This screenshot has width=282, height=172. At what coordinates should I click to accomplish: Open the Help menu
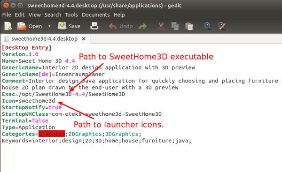point(119,15)
